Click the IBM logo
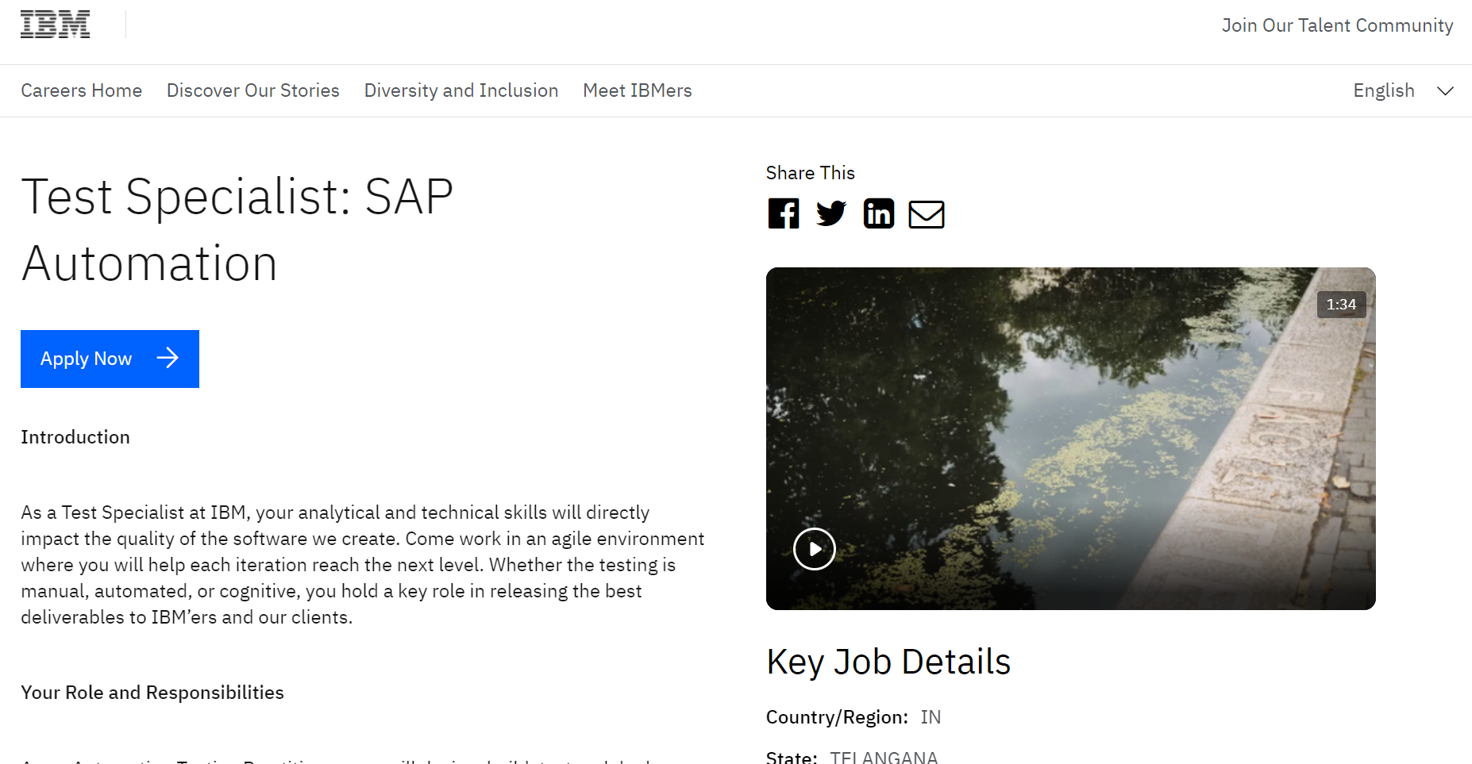The height and width of the screenshot is (764, 1472). 55,25
